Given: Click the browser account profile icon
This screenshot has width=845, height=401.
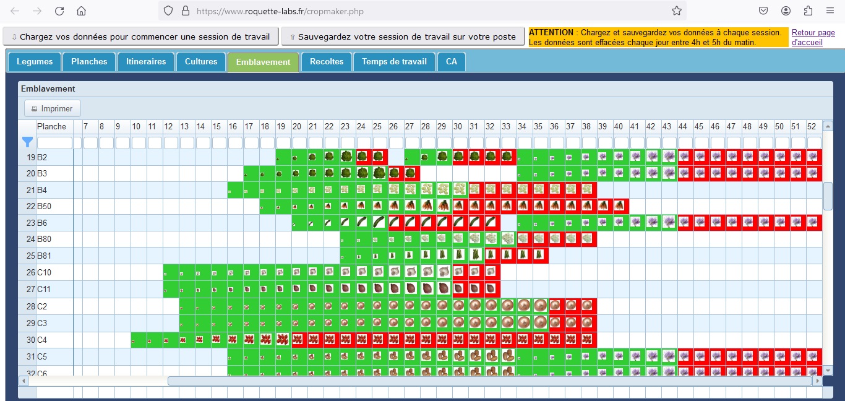Looking at the screenshot, I should (786, 11).
